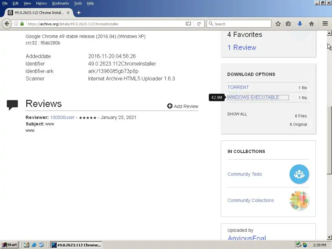Viewport: 332px width, 249px height.
Task: Launch Internet Explorer from quick launch
Action: (34, 245)
